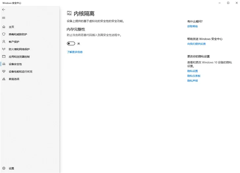Open 设置 at sidebar bottom
The image size is (240, 173).
click(11, 168)
